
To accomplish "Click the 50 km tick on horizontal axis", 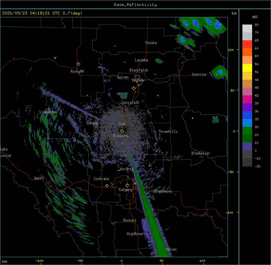I will (x=162, y=261).
